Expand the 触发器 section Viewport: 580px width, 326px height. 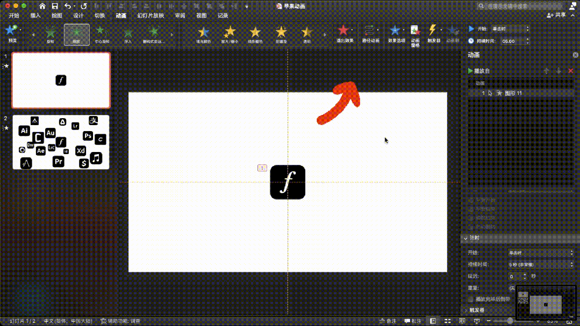[x=466, y=310]
